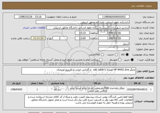
Task: Choose the متوسط purchase type radio
Action: (120, 60)
